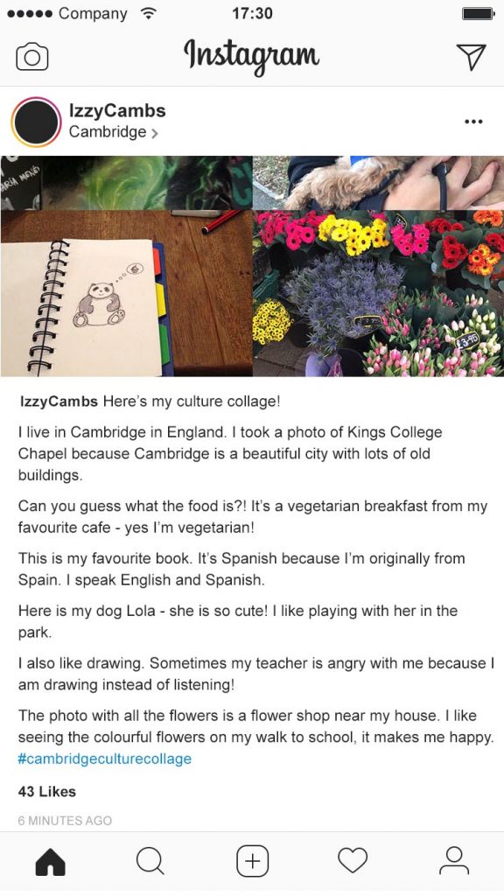Tap the battery indicator in status bar
The height and width of the screenshot is (896, 504).
click(479, 14)
